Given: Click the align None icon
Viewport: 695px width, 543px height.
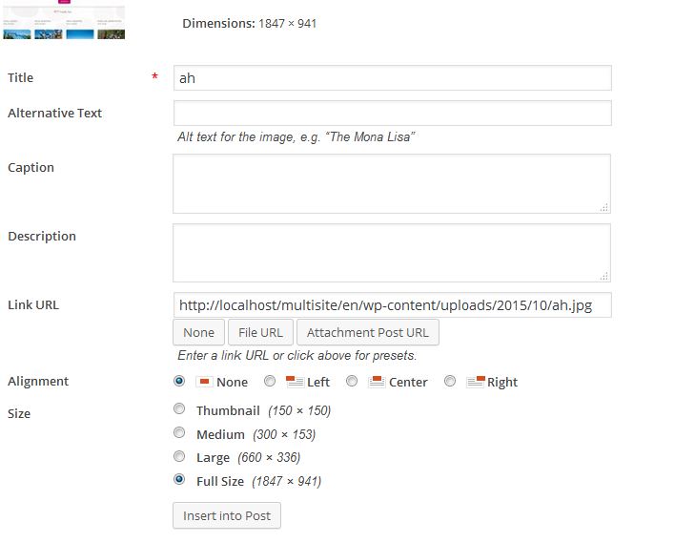Looking at the screenshot, I should pyautogui.click(x=204, y=382).
